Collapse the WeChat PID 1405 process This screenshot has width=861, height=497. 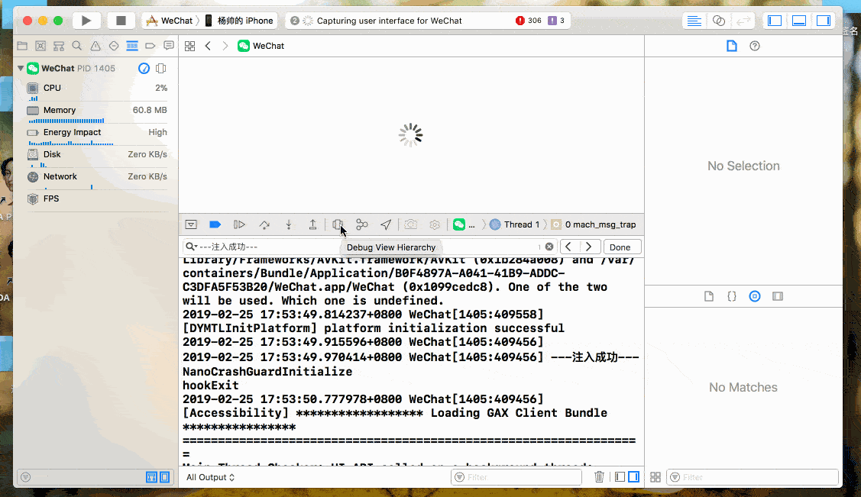(21, 68)
